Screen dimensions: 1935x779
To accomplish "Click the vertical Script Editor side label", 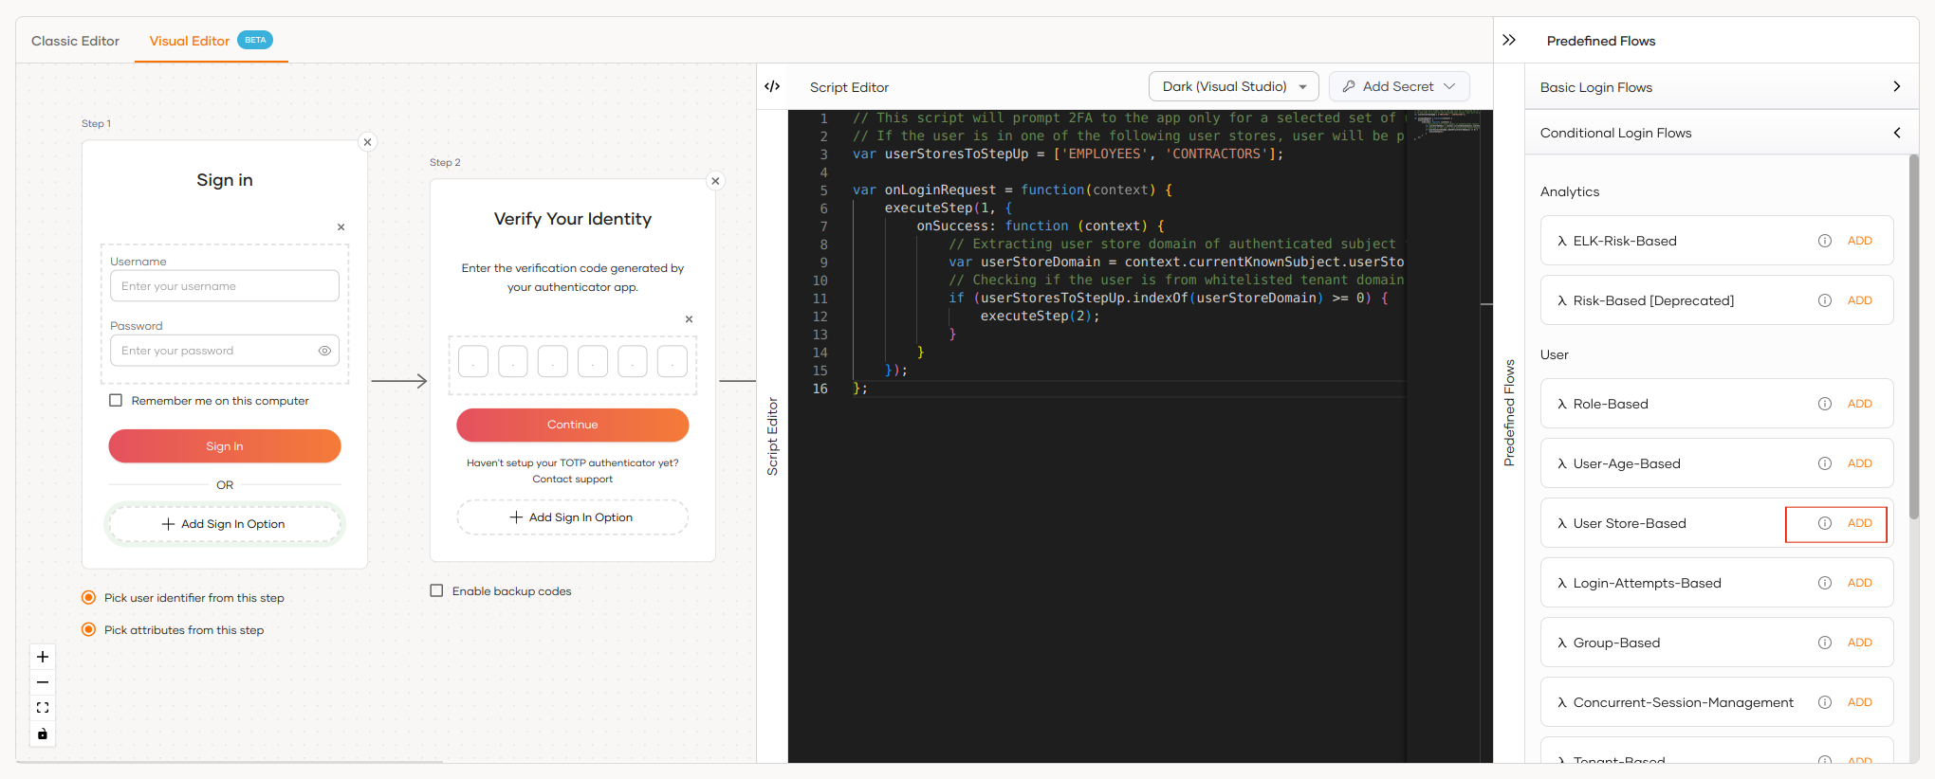I will (772, 436).
